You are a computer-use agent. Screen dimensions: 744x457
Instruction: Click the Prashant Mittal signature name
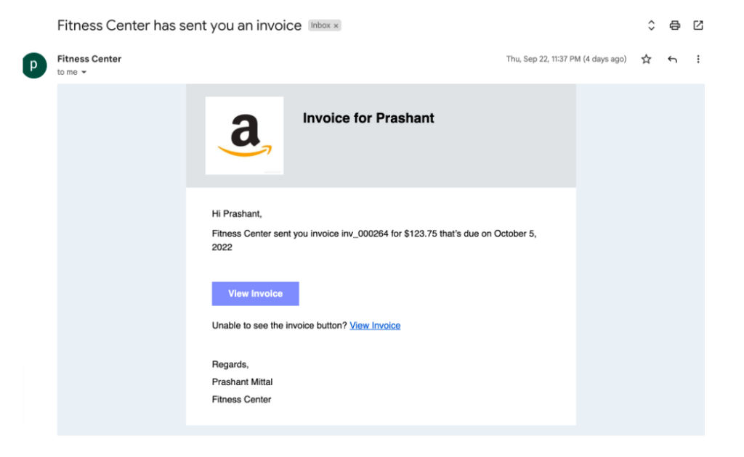243,382
